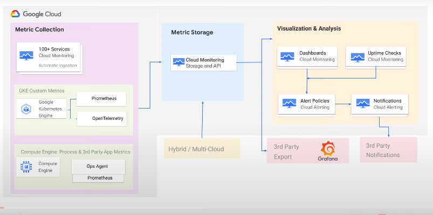Click the 100+ Services Cloud Monitoring icon

tap(26, 55)
